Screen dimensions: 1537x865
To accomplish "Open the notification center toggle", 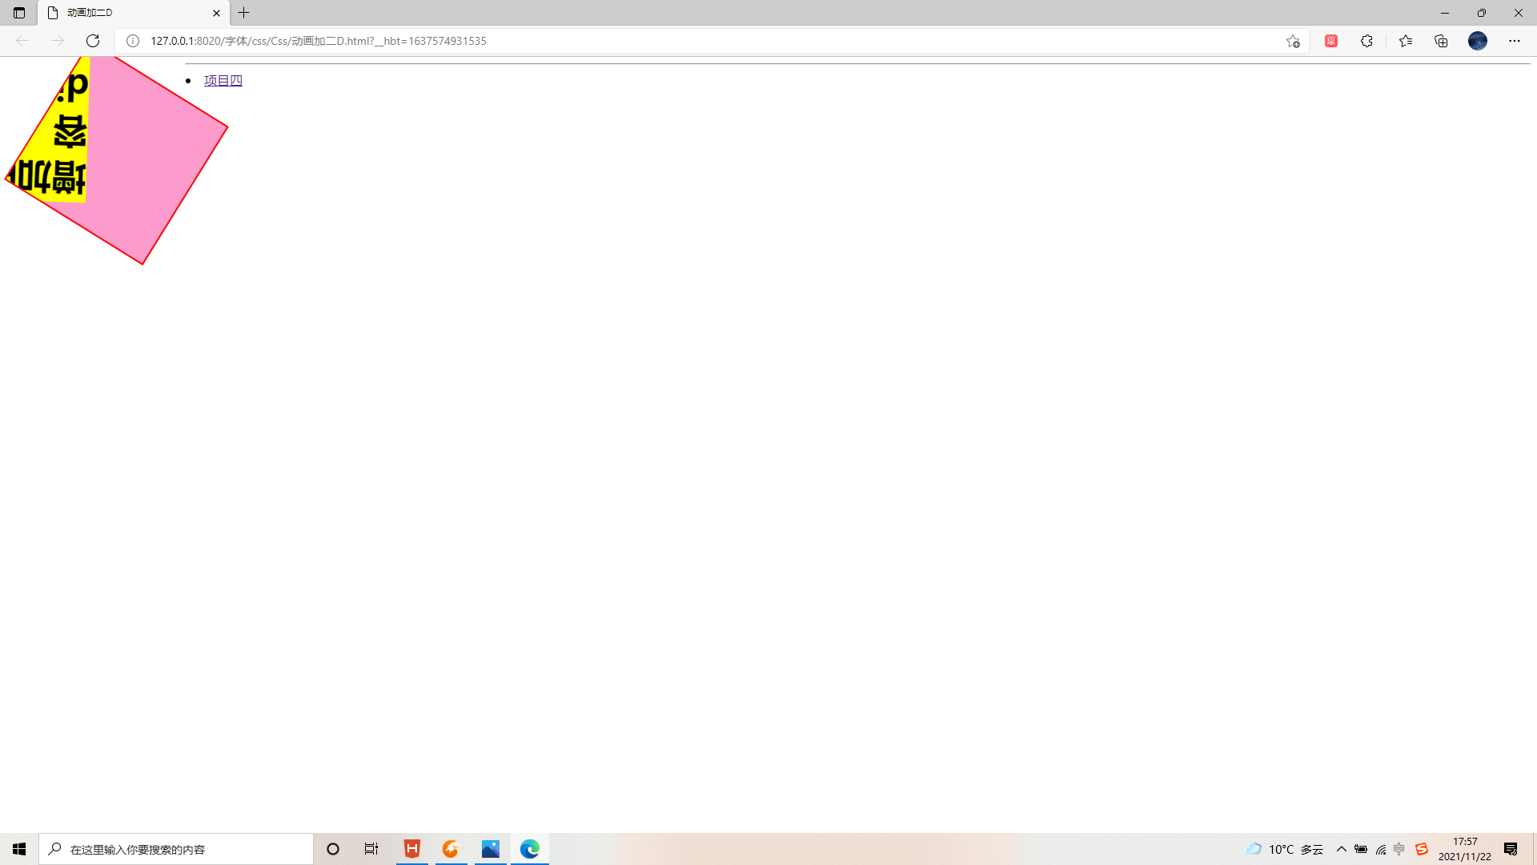I will [1510, 848].
